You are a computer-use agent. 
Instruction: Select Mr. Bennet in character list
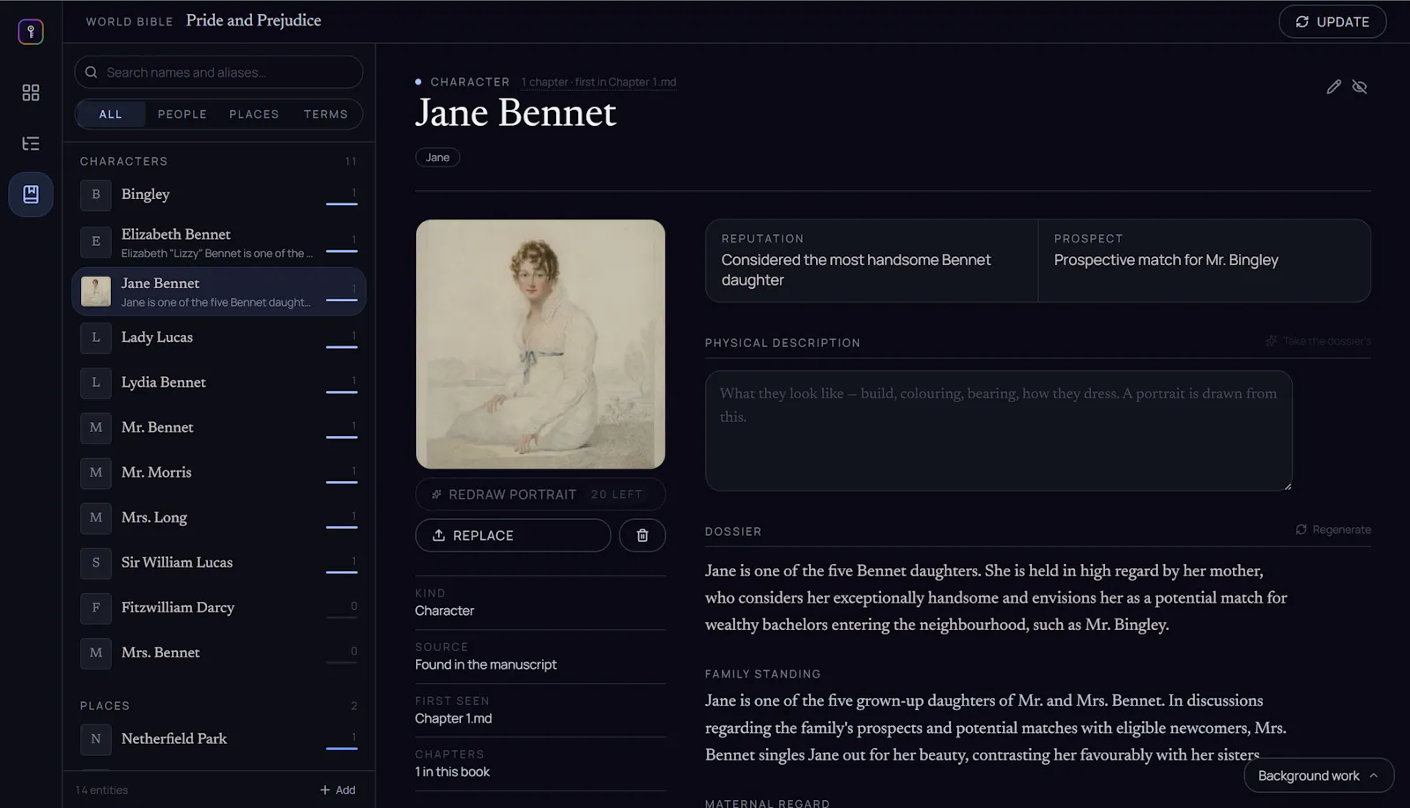219,427
